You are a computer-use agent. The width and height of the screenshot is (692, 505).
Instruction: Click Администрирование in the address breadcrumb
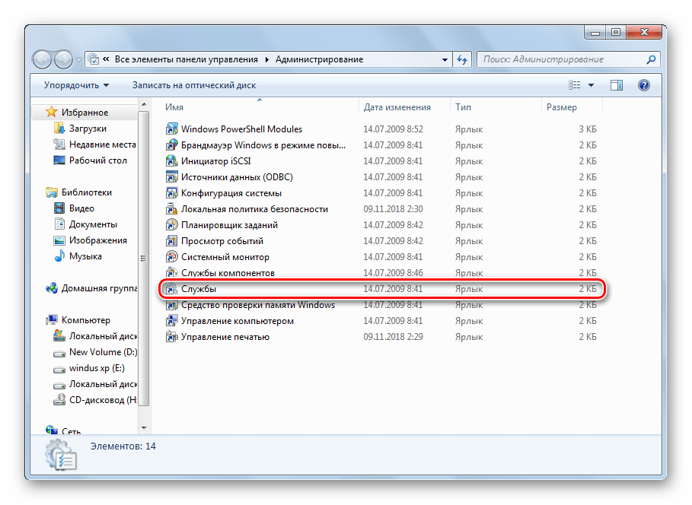coord(319,59)
